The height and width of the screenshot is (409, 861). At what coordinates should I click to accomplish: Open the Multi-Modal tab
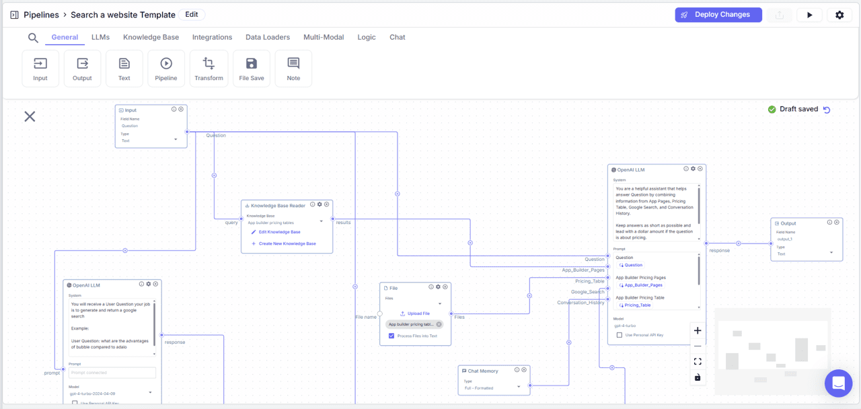click(324, 37)
